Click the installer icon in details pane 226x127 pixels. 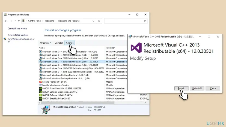46,109
